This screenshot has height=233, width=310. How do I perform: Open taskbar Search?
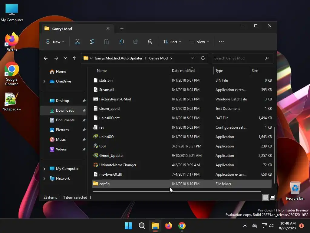coord(142,226)
